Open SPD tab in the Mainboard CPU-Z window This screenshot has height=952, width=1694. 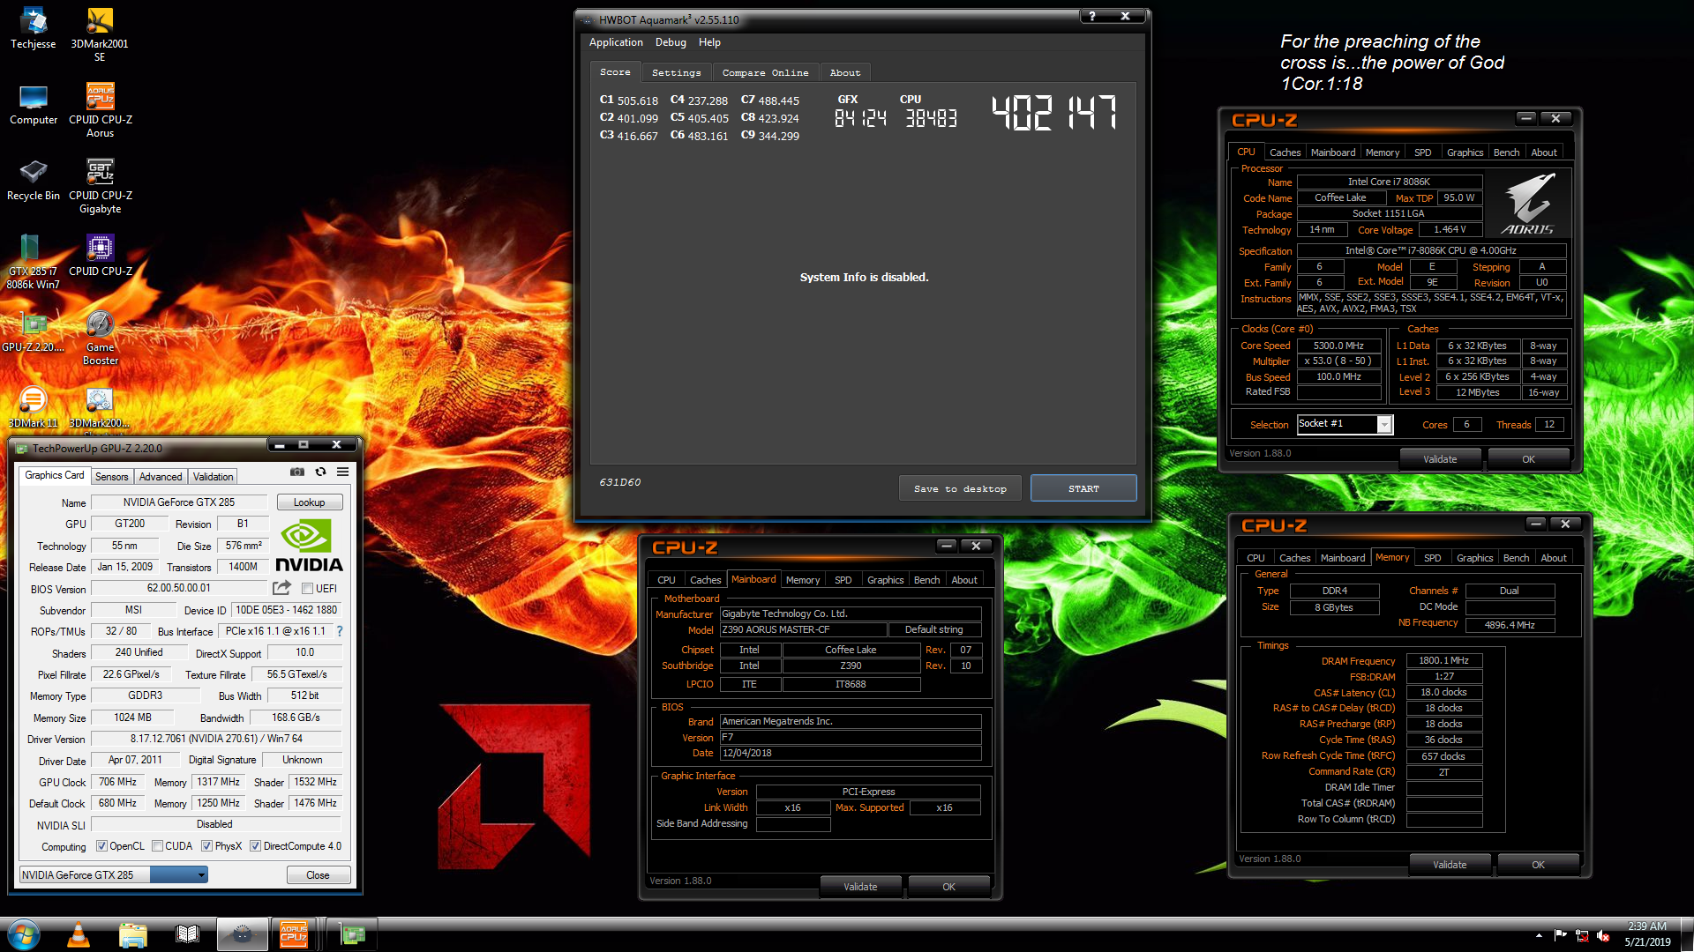(843, 580)
